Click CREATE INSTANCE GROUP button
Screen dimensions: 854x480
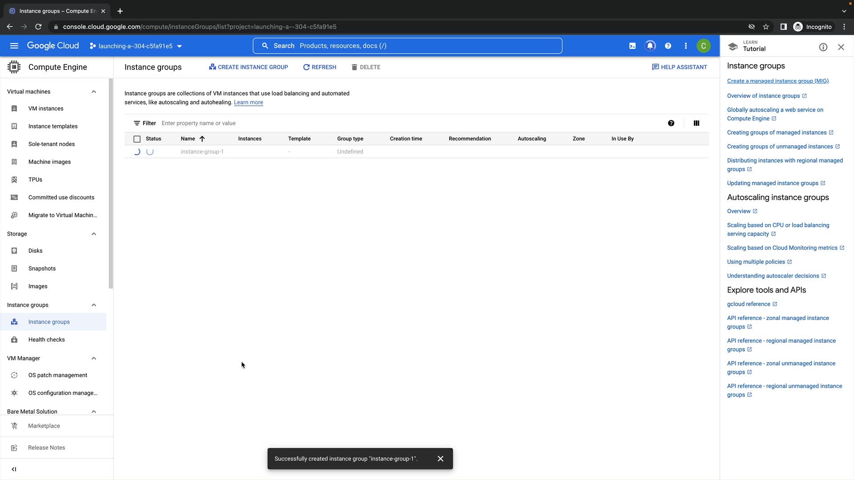click(249, 67)
